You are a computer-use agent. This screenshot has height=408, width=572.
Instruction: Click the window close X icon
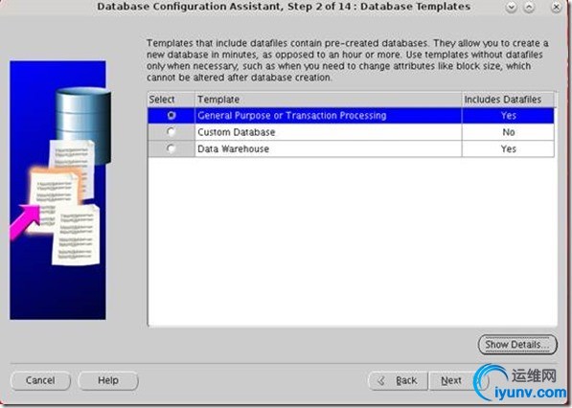point(556,7)
